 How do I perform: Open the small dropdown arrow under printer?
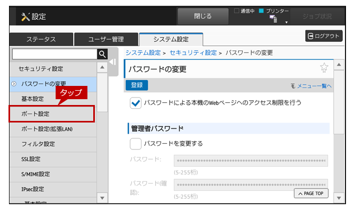coord(287,22)
